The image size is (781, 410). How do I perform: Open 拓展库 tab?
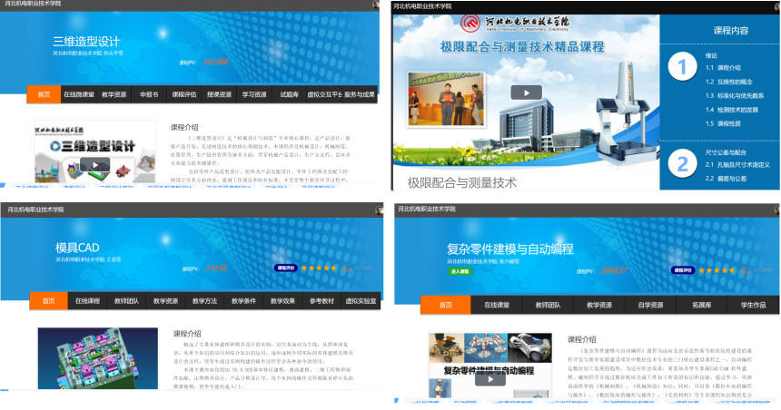[702, 305]
